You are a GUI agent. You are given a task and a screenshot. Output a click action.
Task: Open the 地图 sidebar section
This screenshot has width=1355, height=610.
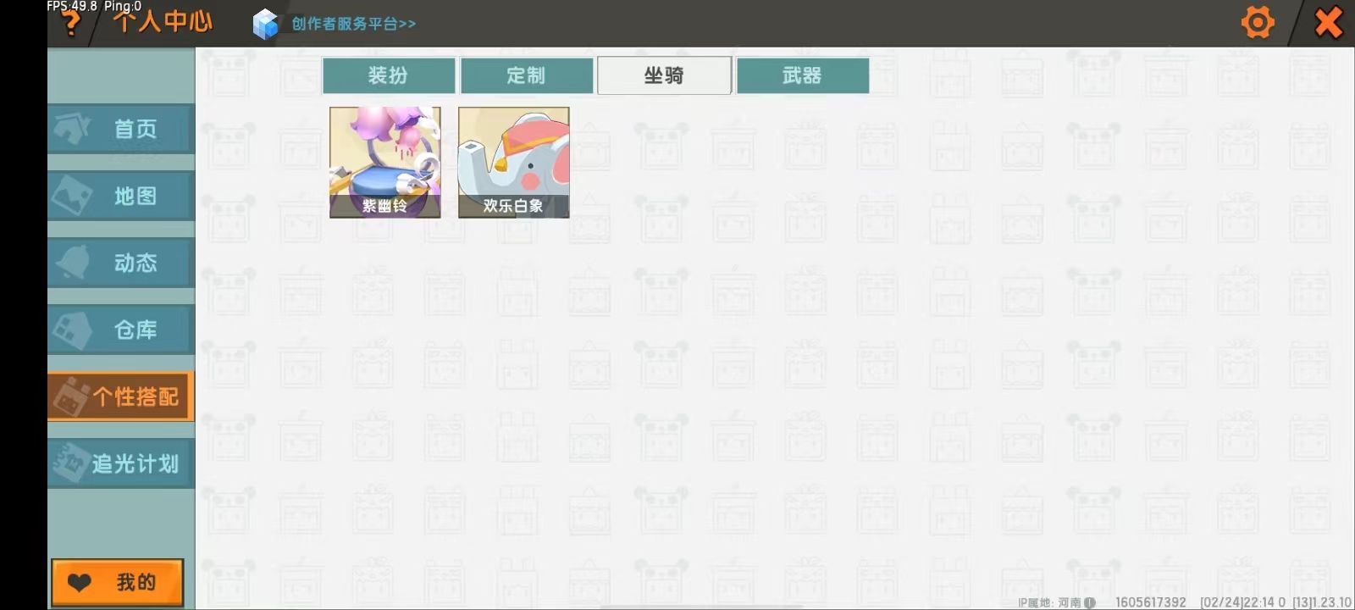tap(121, 196)
